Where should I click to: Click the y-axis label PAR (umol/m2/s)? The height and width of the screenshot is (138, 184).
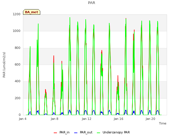[4, 65]
